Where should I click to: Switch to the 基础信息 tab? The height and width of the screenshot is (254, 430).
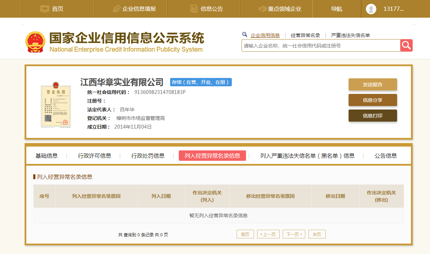coord(46,156)
